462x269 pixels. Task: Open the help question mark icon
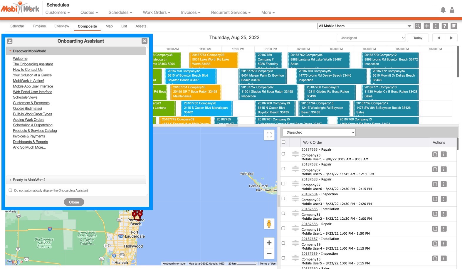pos(445,26)
